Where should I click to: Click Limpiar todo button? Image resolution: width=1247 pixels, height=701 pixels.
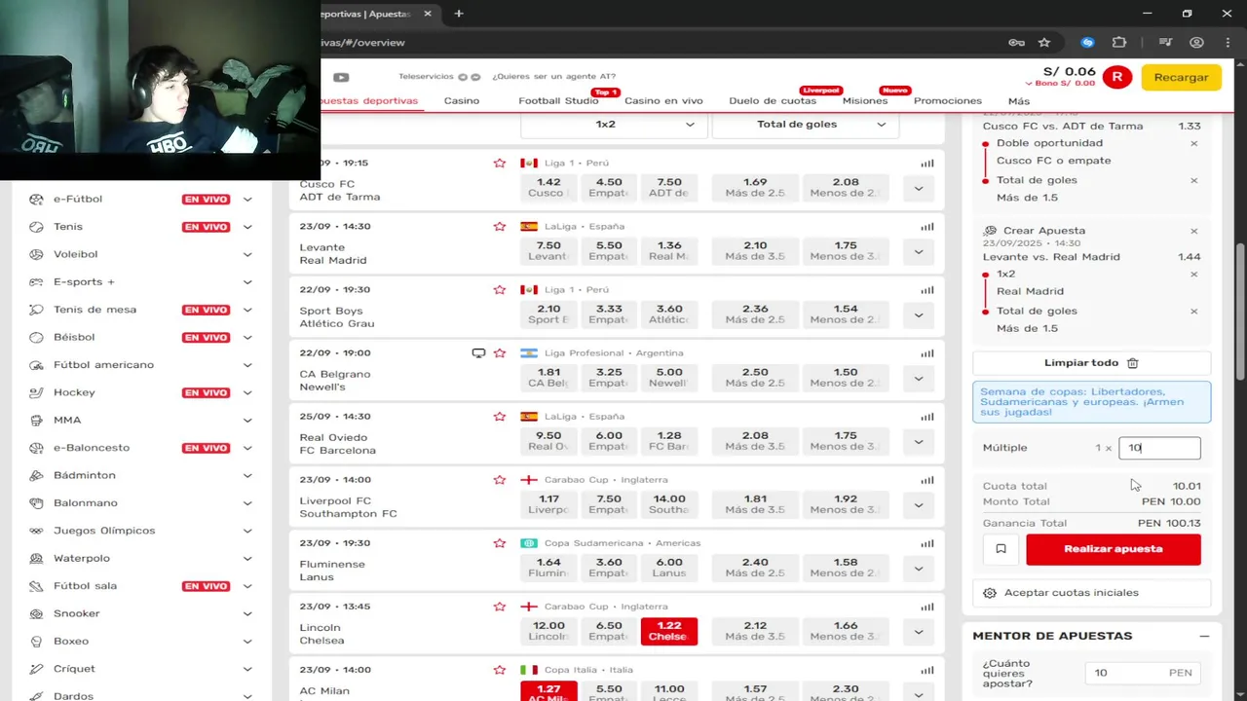[1092, 362]
